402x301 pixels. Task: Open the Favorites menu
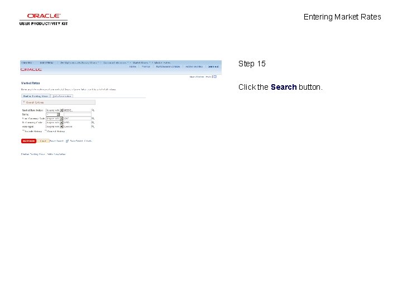[x=27, y=62]
